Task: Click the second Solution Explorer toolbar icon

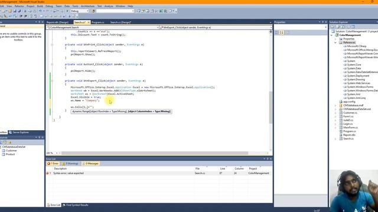Action: pos(338,27)
